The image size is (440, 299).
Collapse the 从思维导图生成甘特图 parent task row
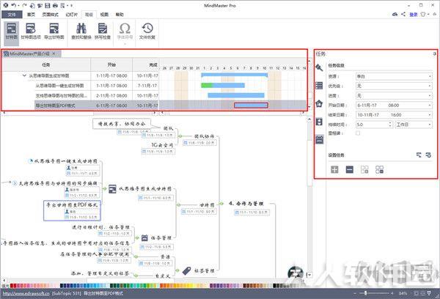(24, 75)
